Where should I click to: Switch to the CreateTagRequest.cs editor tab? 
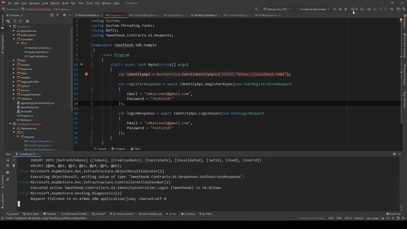[x=145, y=15]
